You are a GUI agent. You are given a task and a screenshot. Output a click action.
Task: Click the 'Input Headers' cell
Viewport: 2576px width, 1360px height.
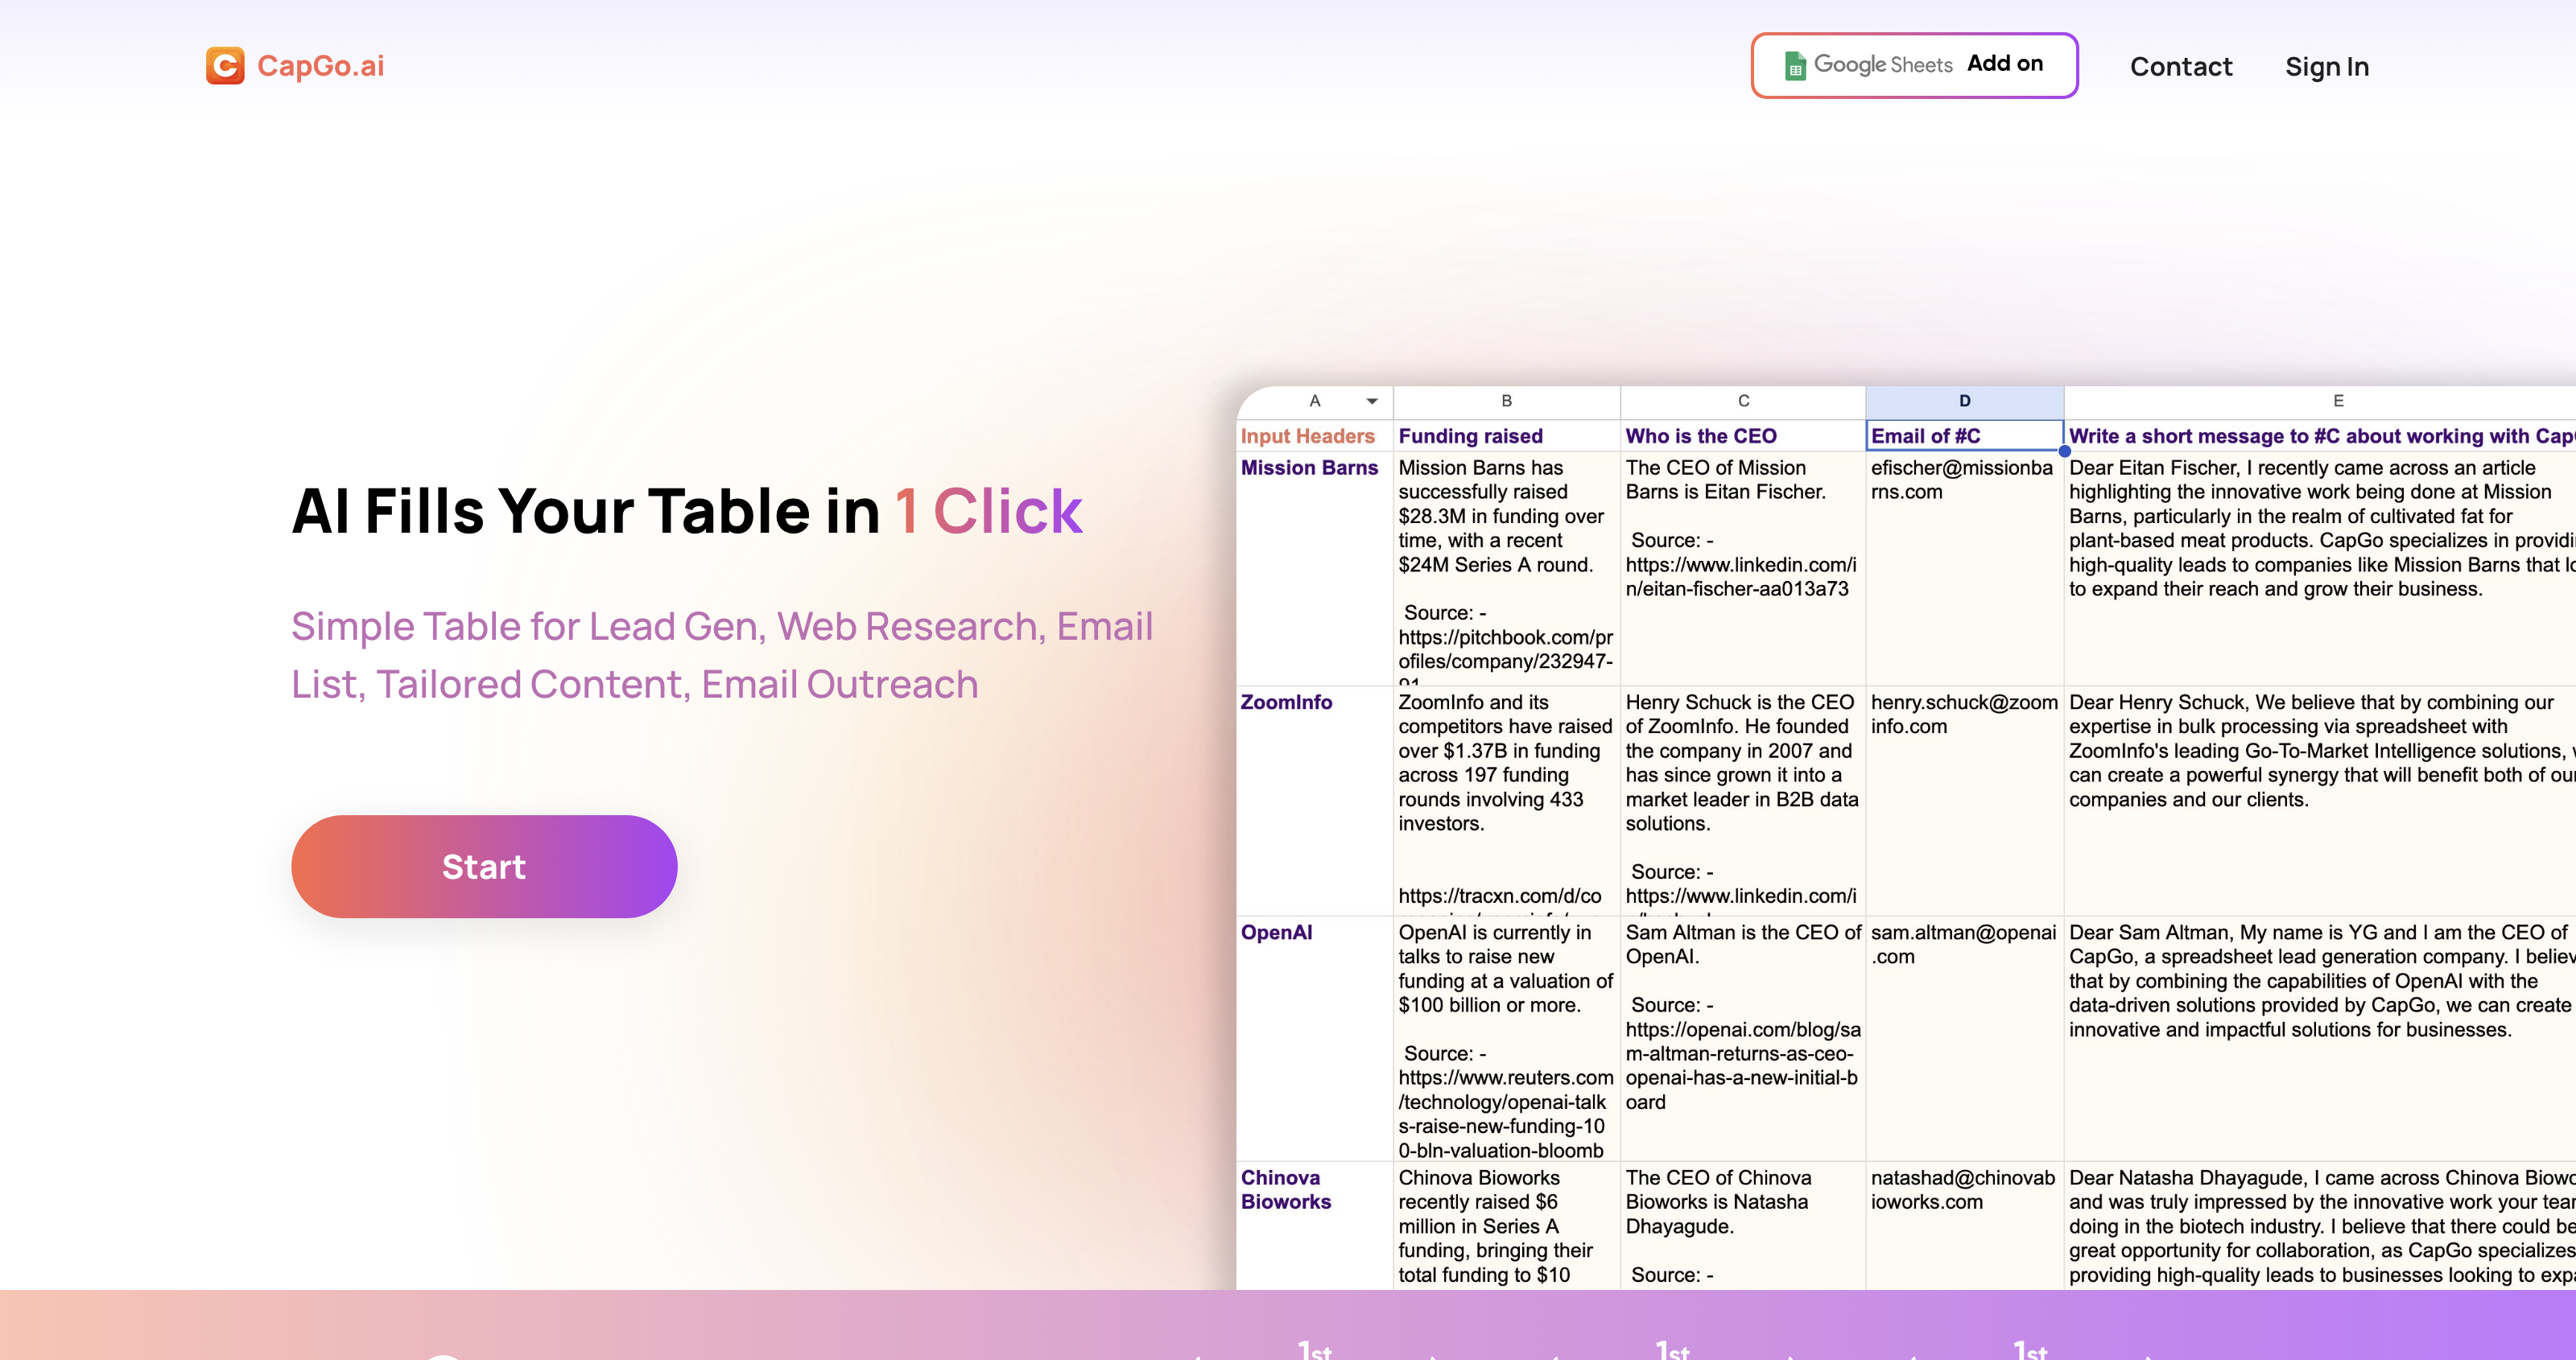coord(1314,436)
